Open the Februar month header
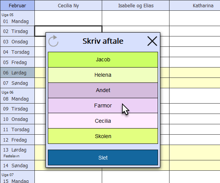Image resolution: width=220 pixels, height=183 pixels. (17, 5)
